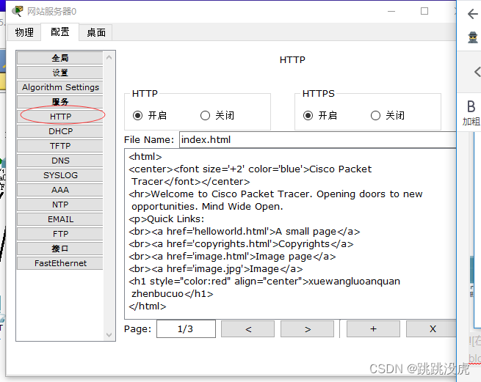Image resolution: width=481 pixels, height=382 pixels.
Task: Click the Packet Tracer window icon
Action: point(18,11)
